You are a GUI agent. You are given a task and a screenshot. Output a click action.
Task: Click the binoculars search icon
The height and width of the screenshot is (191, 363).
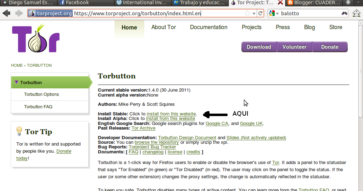point(345,13)
